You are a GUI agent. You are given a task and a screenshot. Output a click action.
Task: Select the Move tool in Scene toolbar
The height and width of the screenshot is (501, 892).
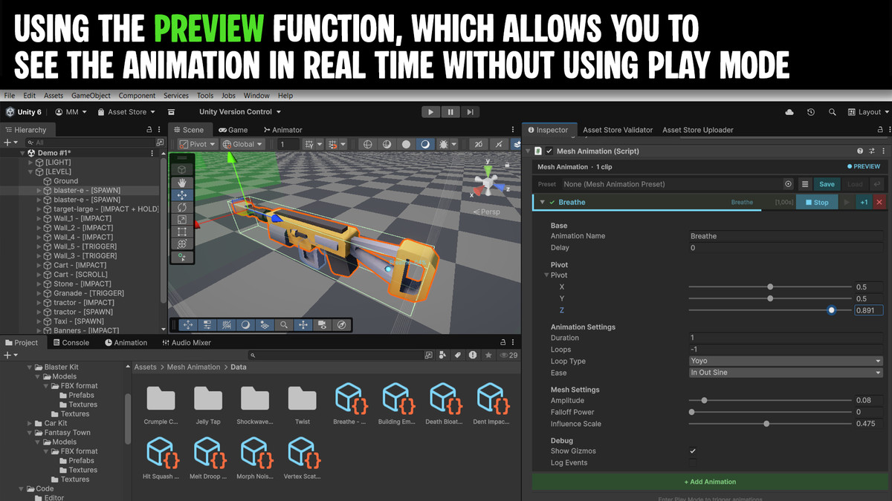pyautogui.click(x=182, y=195)
